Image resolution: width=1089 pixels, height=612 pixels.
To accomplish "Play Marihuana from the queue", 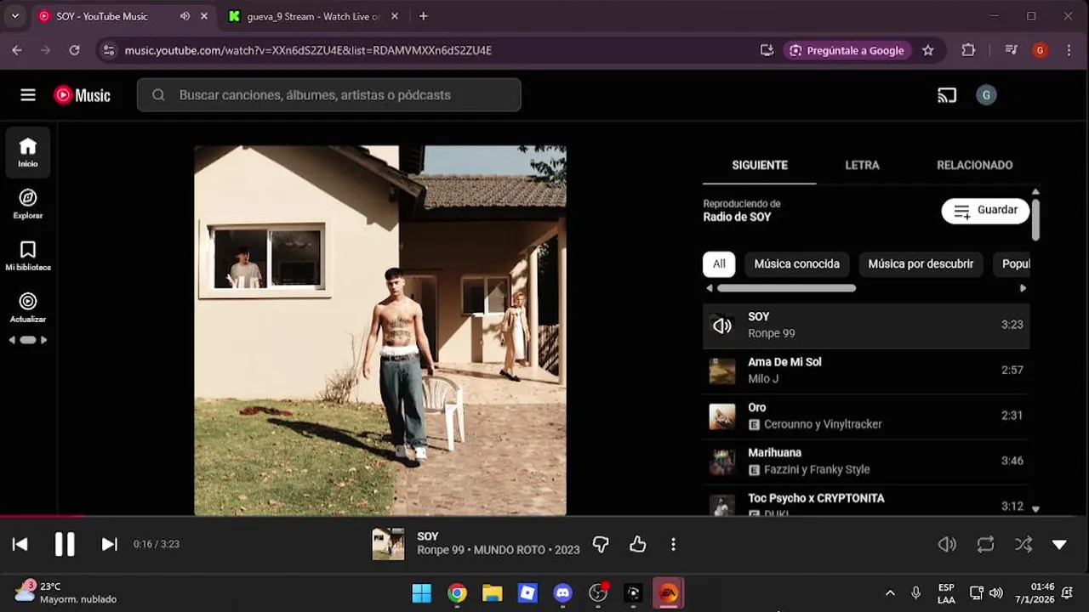I will click(x=866, y=461).
